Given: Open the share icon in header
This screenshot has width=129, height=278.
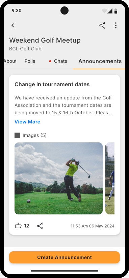Looking at the screenshot, I should 102,25.
